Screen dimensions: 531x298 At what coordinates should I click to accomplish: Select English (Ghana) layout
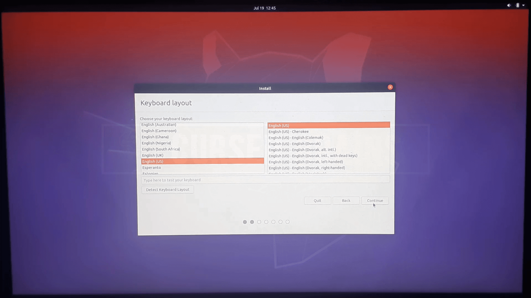tap(202, 137)
